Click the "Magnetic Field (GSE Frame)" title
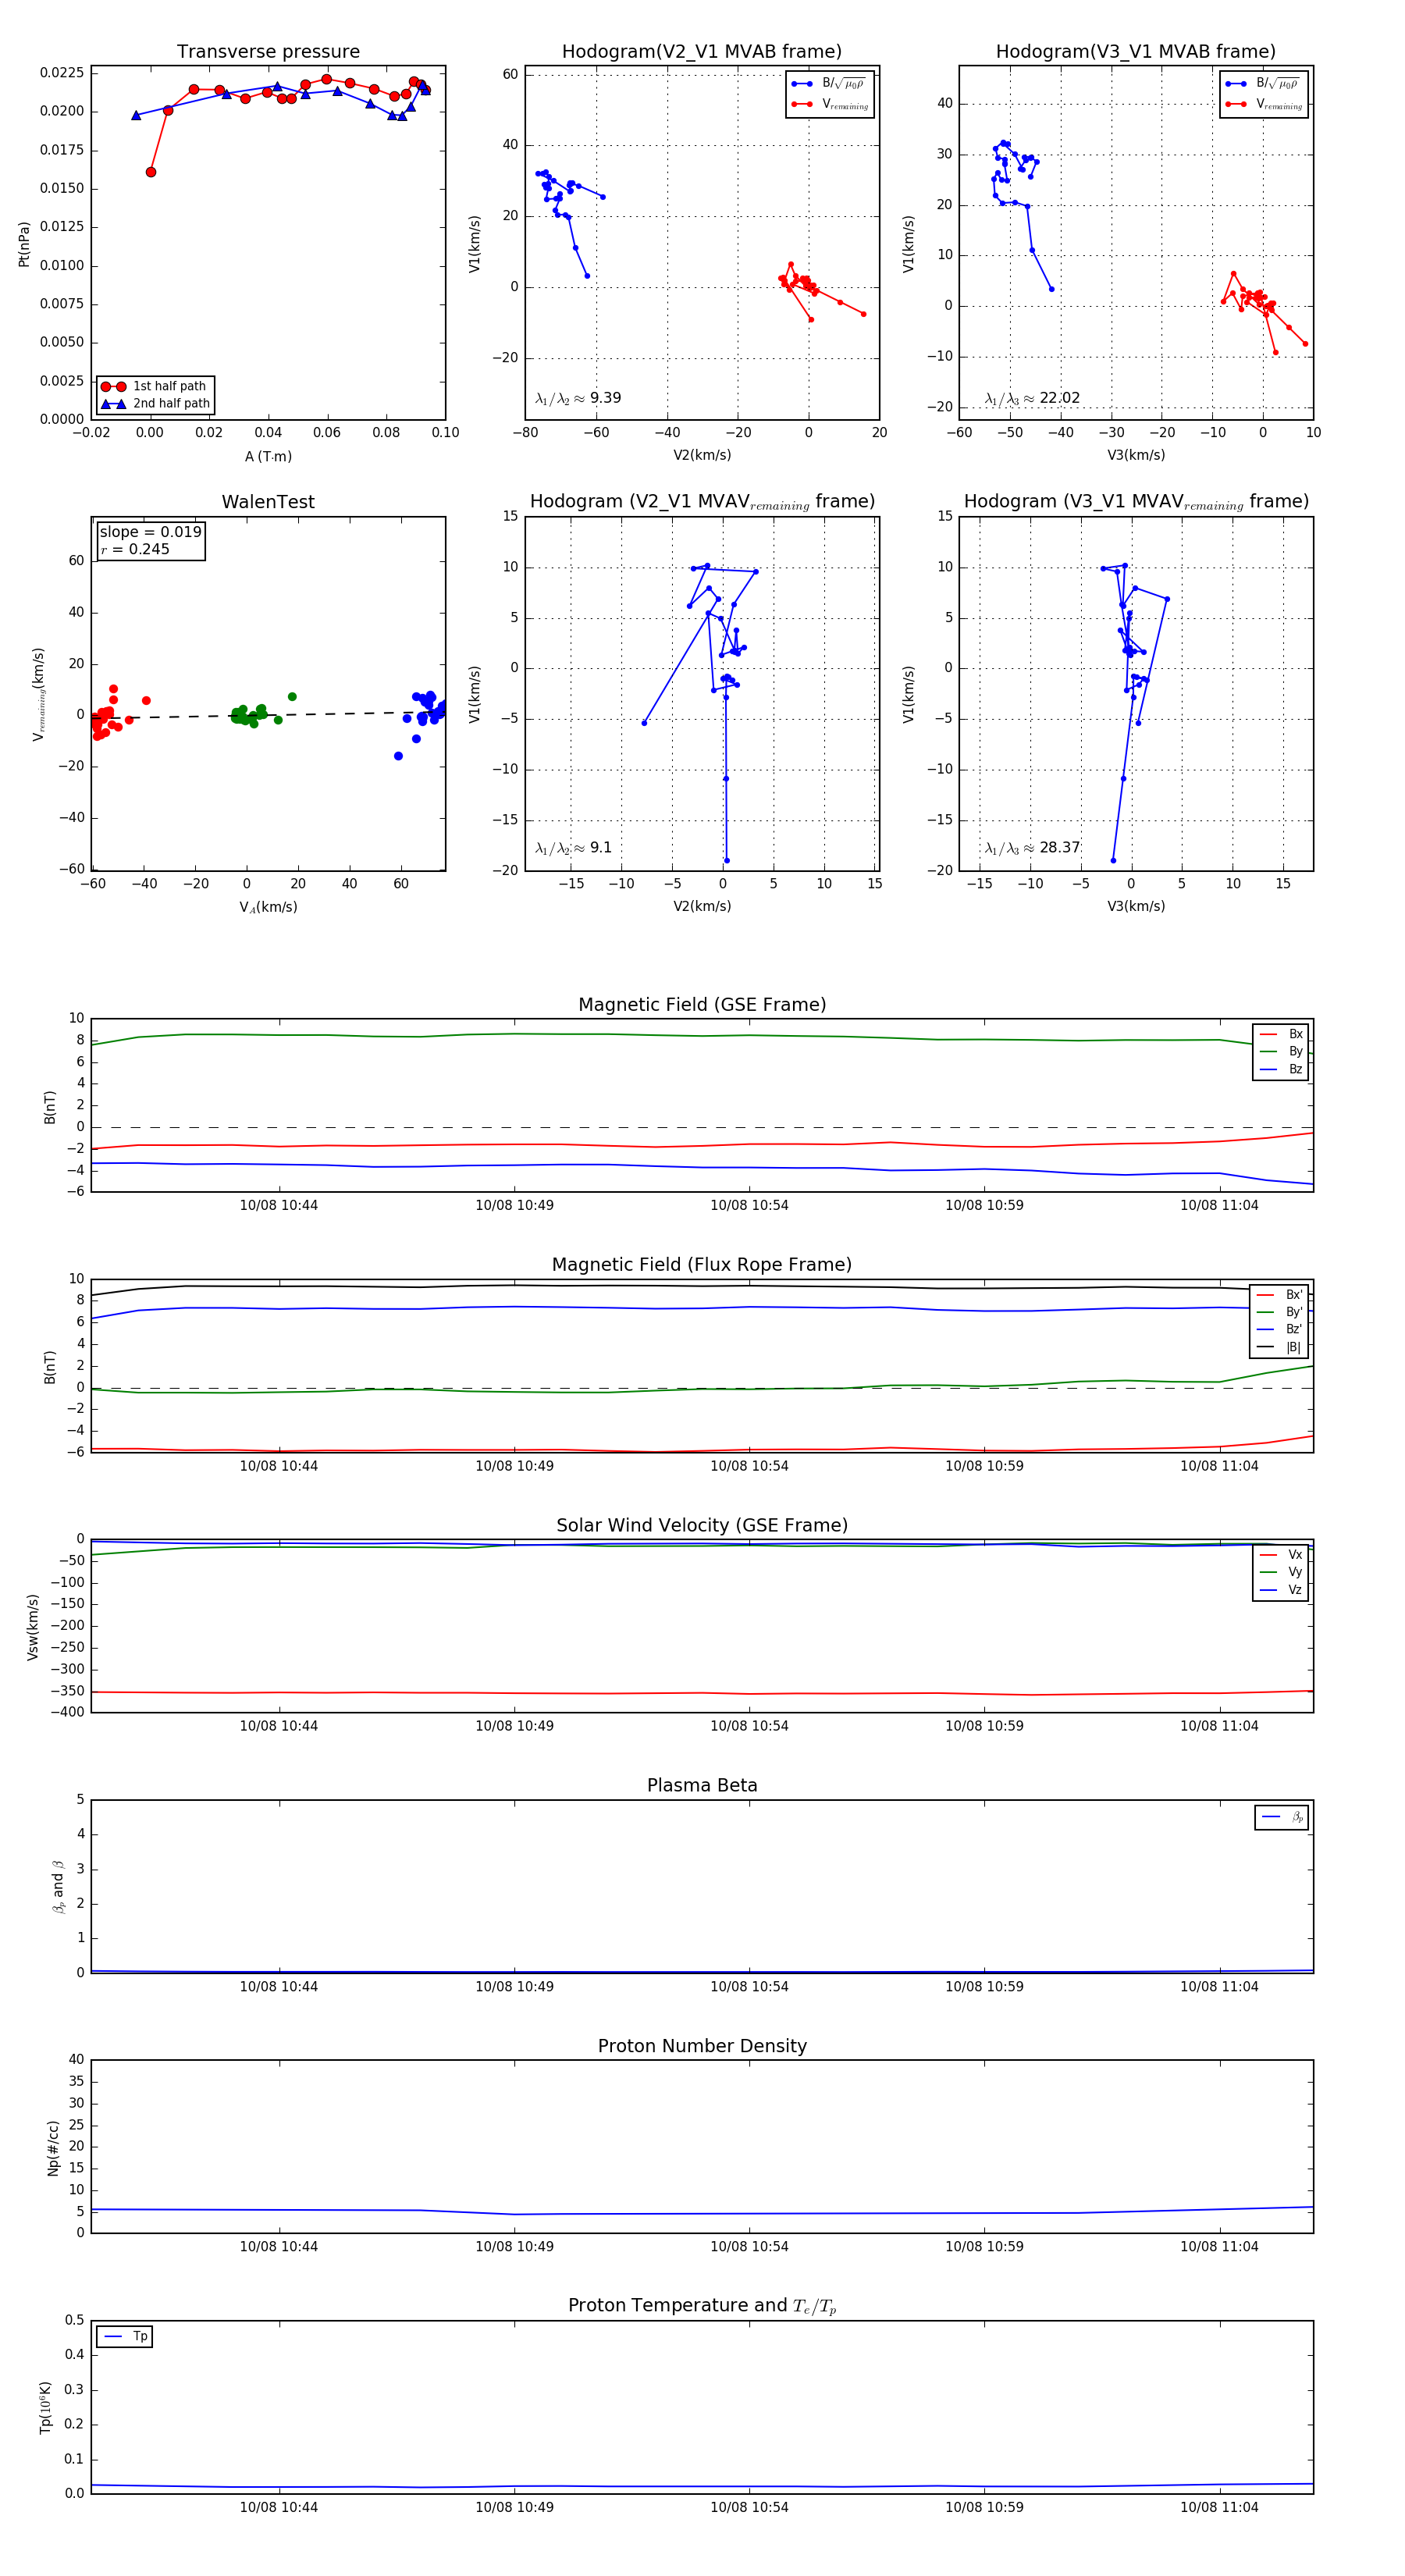 (702, 1005)
